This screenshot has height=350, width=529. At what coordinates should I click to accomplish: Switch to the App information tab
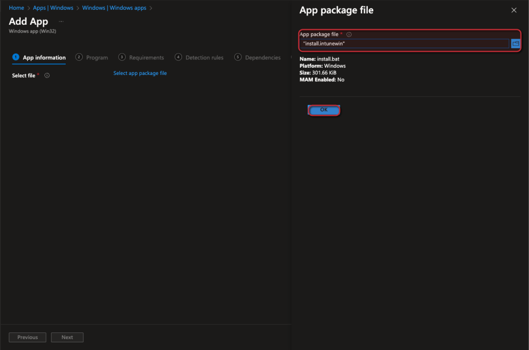pos(44,57)
